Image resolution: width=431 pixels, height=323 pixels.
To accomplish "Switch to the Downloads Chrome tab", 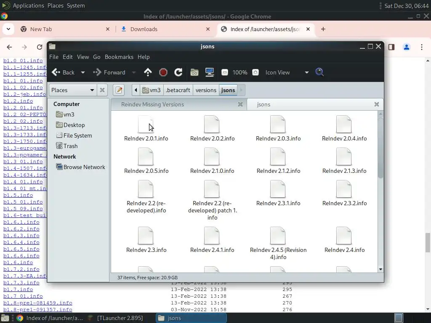I will 165,29.
